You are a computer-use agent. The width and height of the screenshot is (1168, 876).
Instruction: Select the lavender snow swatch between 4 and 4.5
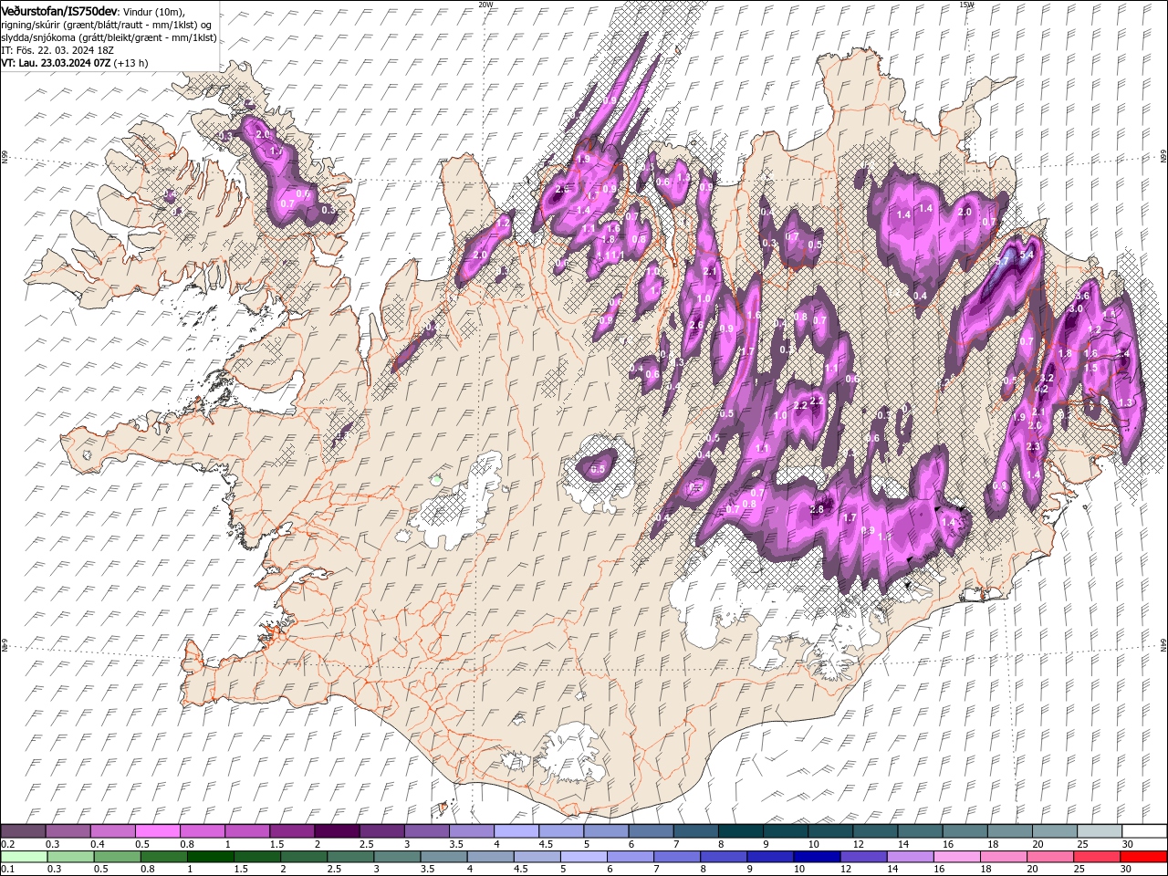516,831
